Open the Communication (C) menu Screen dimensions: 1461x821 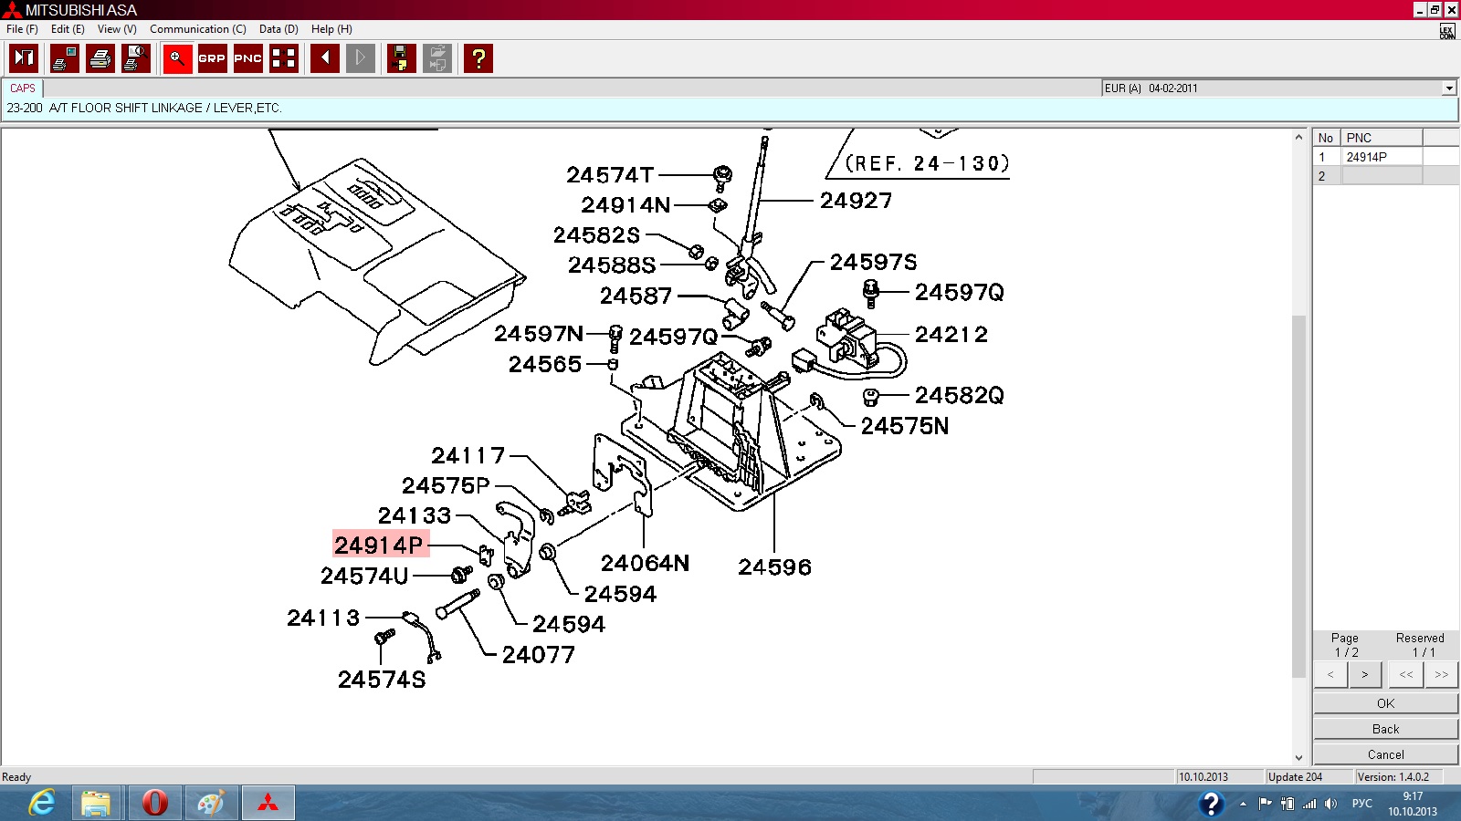pyautogui.click(x=197, y=29)
